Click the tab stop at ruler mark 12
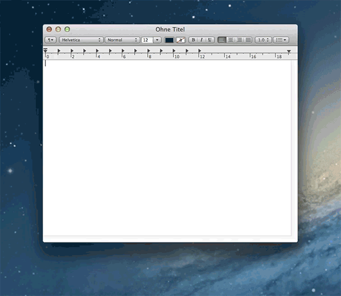The width and height of the screenshot is (341, 296). click(199, 51)
